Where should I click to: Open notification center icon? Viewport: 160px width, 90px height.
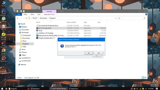pyautogui.click(x=157, y=89)
